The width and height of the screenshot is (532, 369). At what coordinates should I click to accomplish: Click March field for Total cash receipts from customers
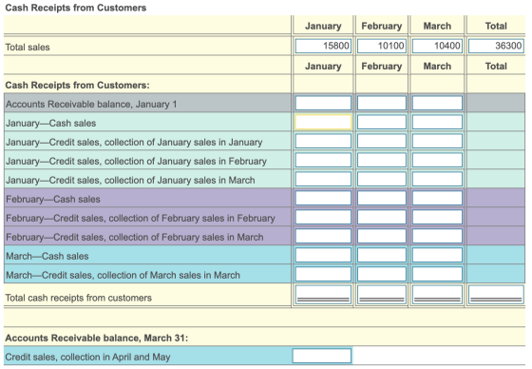click(437, 295)
